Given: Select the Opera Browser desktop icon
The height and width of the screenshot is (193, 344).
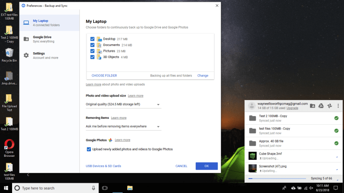Looking at the screenshot, I should [x=9, y=148].
